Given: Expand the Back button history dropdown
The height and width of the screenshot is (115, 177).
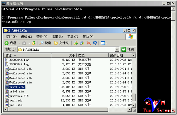Looking at the screenshot, I should tap(19, 43).
